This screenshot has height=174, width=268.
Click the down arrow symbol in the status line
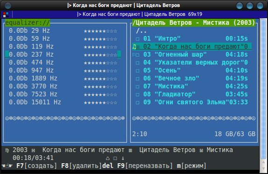[123, 158]
